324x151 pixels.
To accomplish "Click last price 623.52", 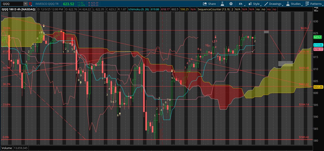I will [68, 4].
